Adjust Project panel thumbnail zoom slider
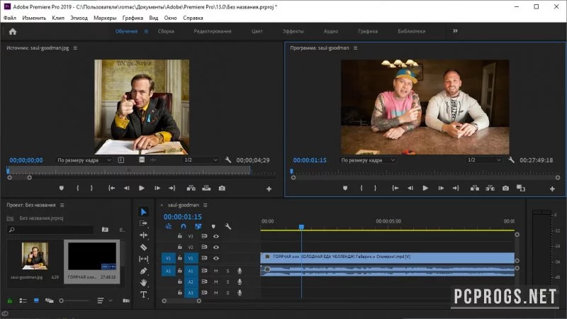This screenshot has width=567, height=319. [x=62, y=301]
